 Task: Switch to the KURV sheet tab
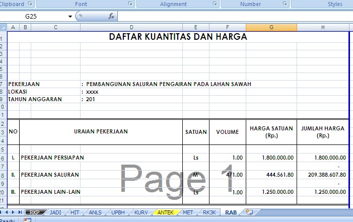[141, 212]
